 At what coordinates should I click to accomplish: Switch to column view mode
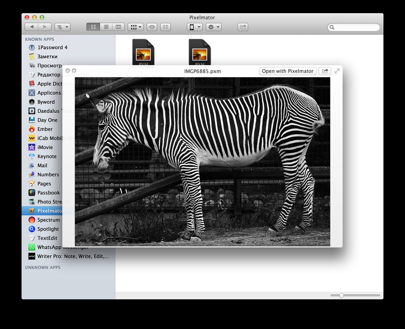pyautogui.click(x=118, y=27)
